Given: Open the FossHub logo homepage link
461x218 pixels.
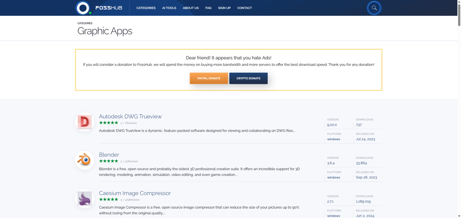Looking at the screenshot, I should 99,8.
